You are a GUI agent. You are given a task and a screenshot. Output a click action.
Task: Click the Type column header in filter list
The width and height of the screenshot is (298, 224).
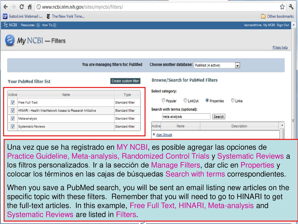[x=127, y=95]
